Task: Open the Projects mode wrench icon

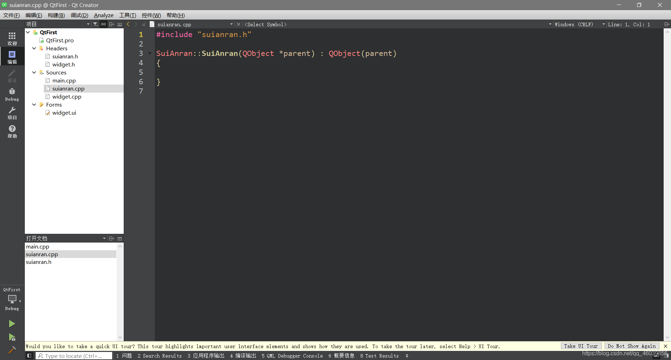Action: (x=12, y=113)
